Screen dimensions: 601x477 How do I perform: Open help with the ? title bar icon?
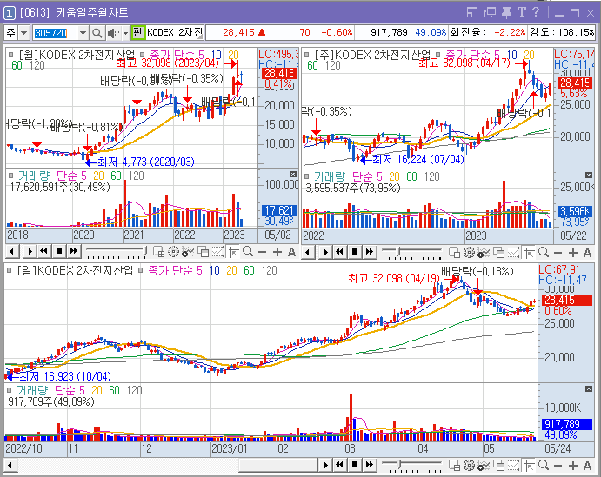[x=536, y=13]
